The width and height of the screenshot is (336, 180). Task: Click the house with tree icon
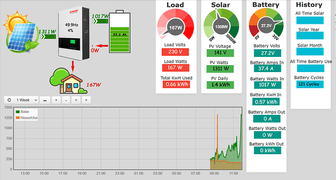pyautogui.click(x=68, y=81)
